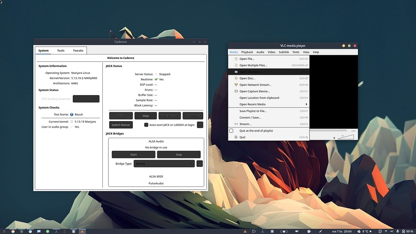Open the Playback menu in VLC
This screenshot has height=234, width=416.
point(247,52)
